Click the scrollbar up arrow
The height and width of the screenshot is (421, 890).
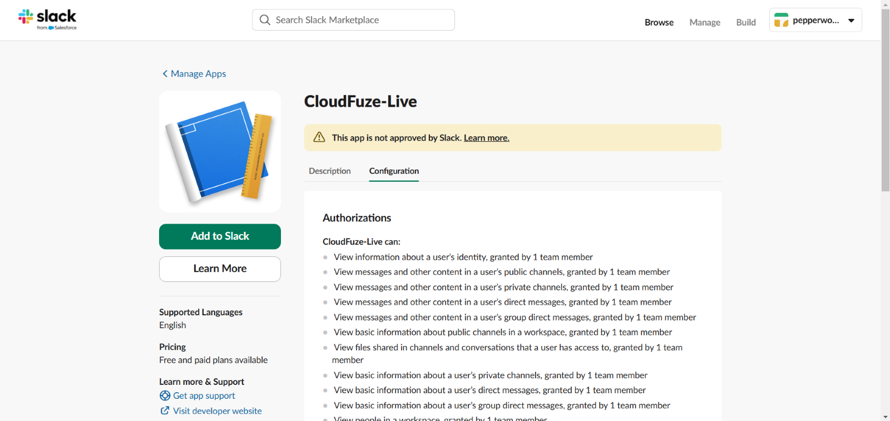(886, 4)
